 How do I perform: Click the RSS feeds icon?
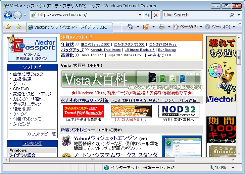[x=146, y=27]
